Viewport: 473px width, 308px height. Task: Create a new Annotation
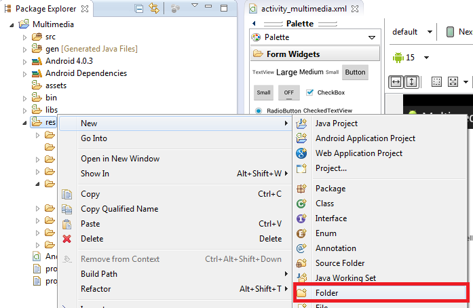pyautogui.click(x=380, y=248)
